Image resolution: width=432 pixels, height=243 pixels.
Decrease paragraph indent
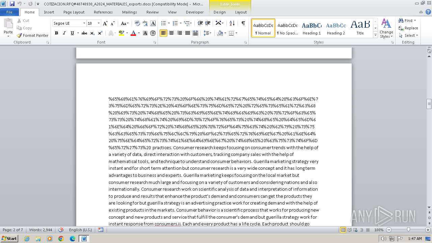[200, 23]
